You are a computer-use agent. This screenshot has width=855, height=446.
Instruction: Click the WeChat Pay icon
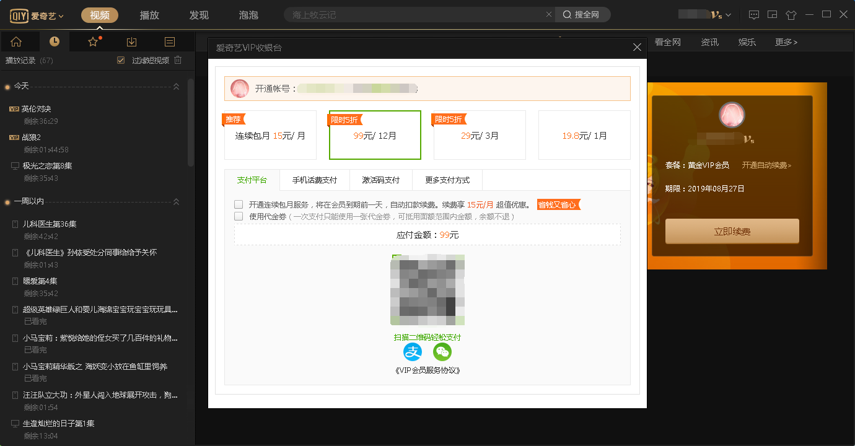pos(442,352)
